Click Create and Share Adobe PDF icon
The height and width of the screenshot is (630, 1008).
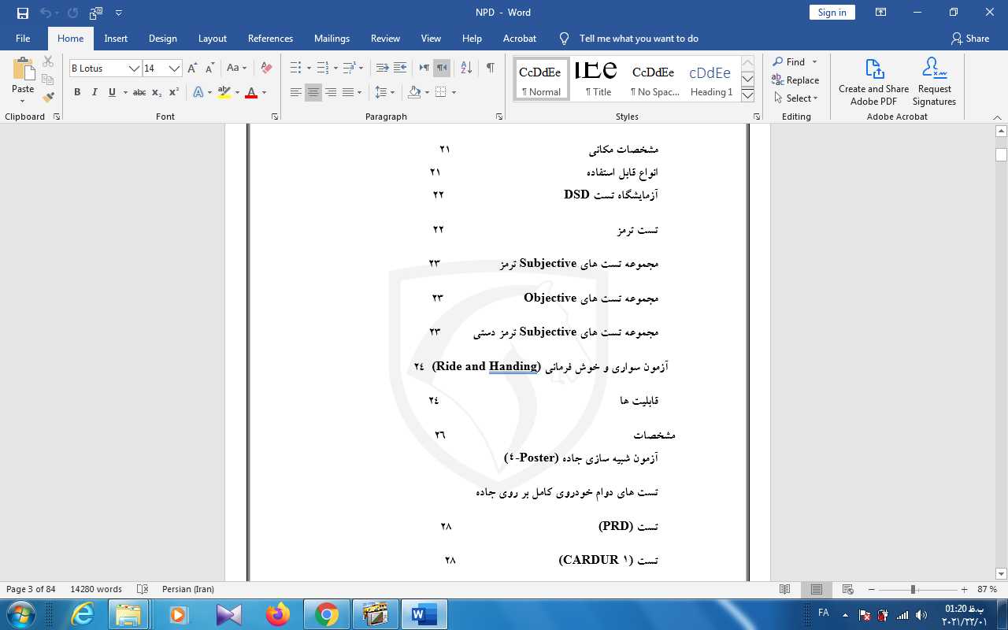coord(873,81)
